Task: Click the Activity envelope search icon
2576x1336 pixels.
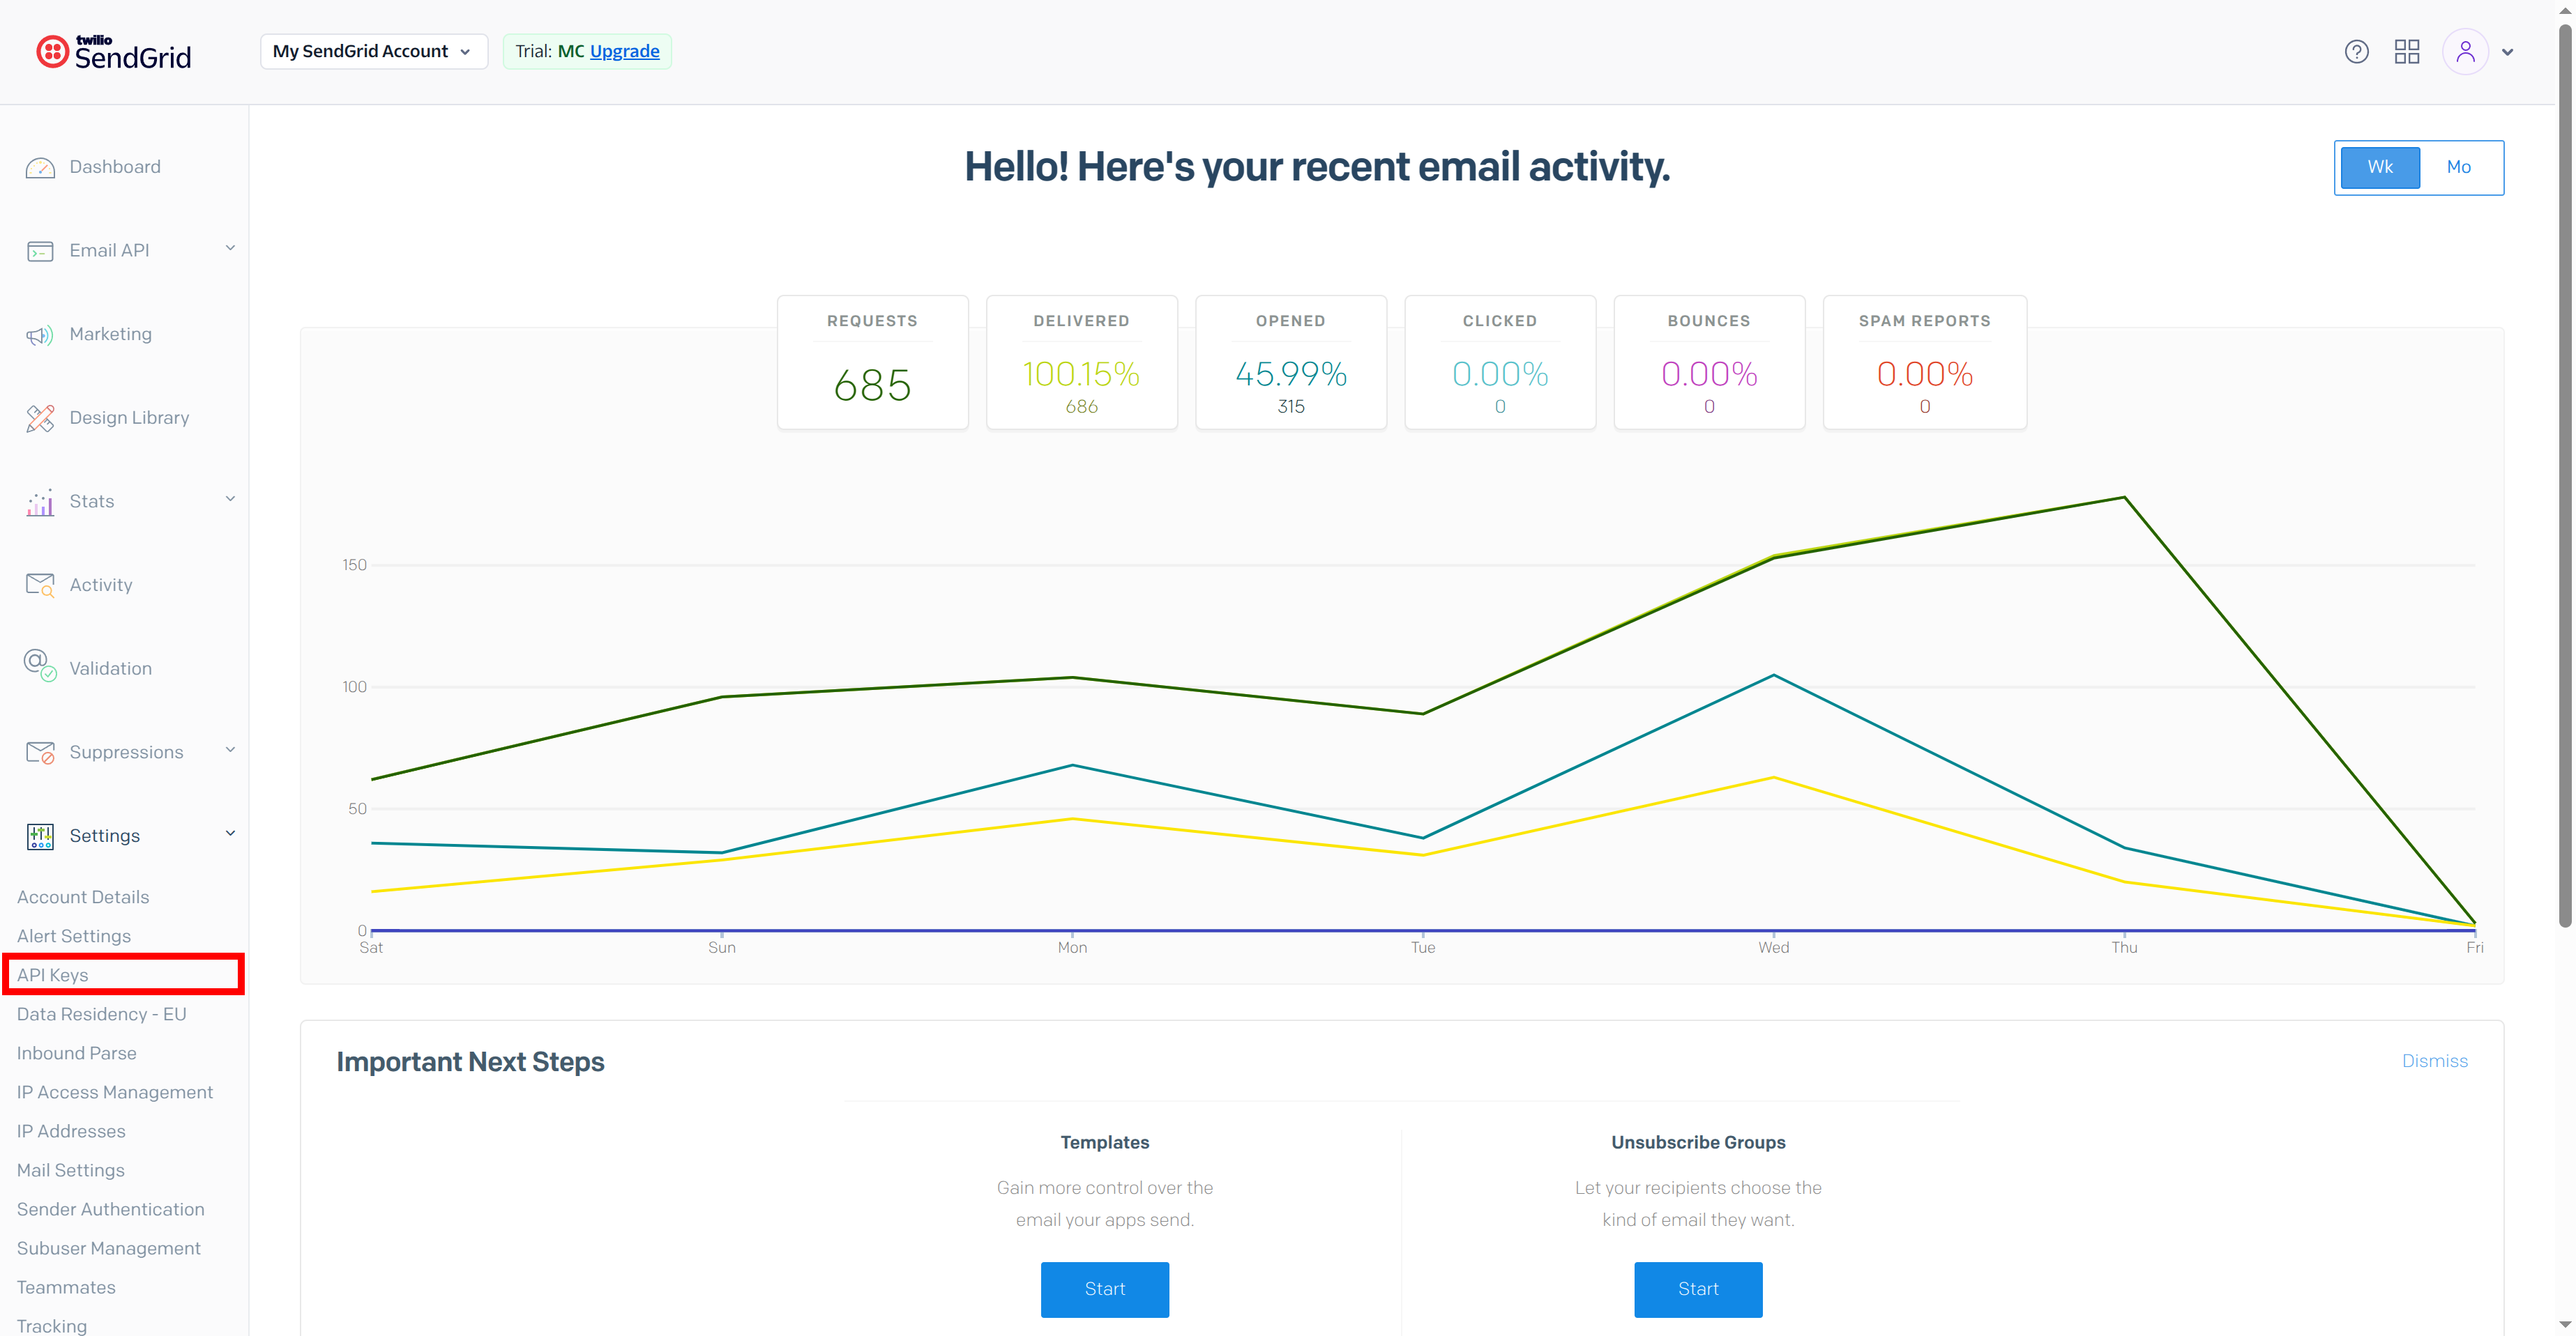Action: pyautogui.click(x=40, y=585)
